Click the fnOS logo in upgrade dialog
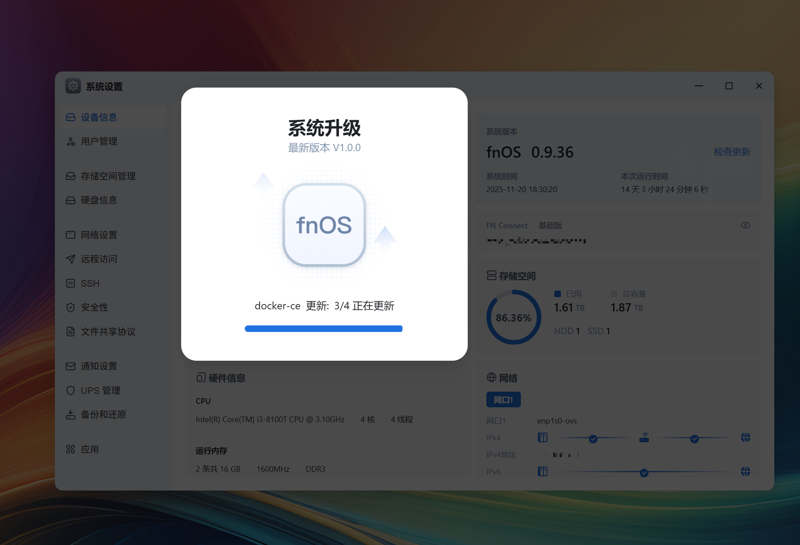This screenshot has width=800, height=545. tap(324, 225)
